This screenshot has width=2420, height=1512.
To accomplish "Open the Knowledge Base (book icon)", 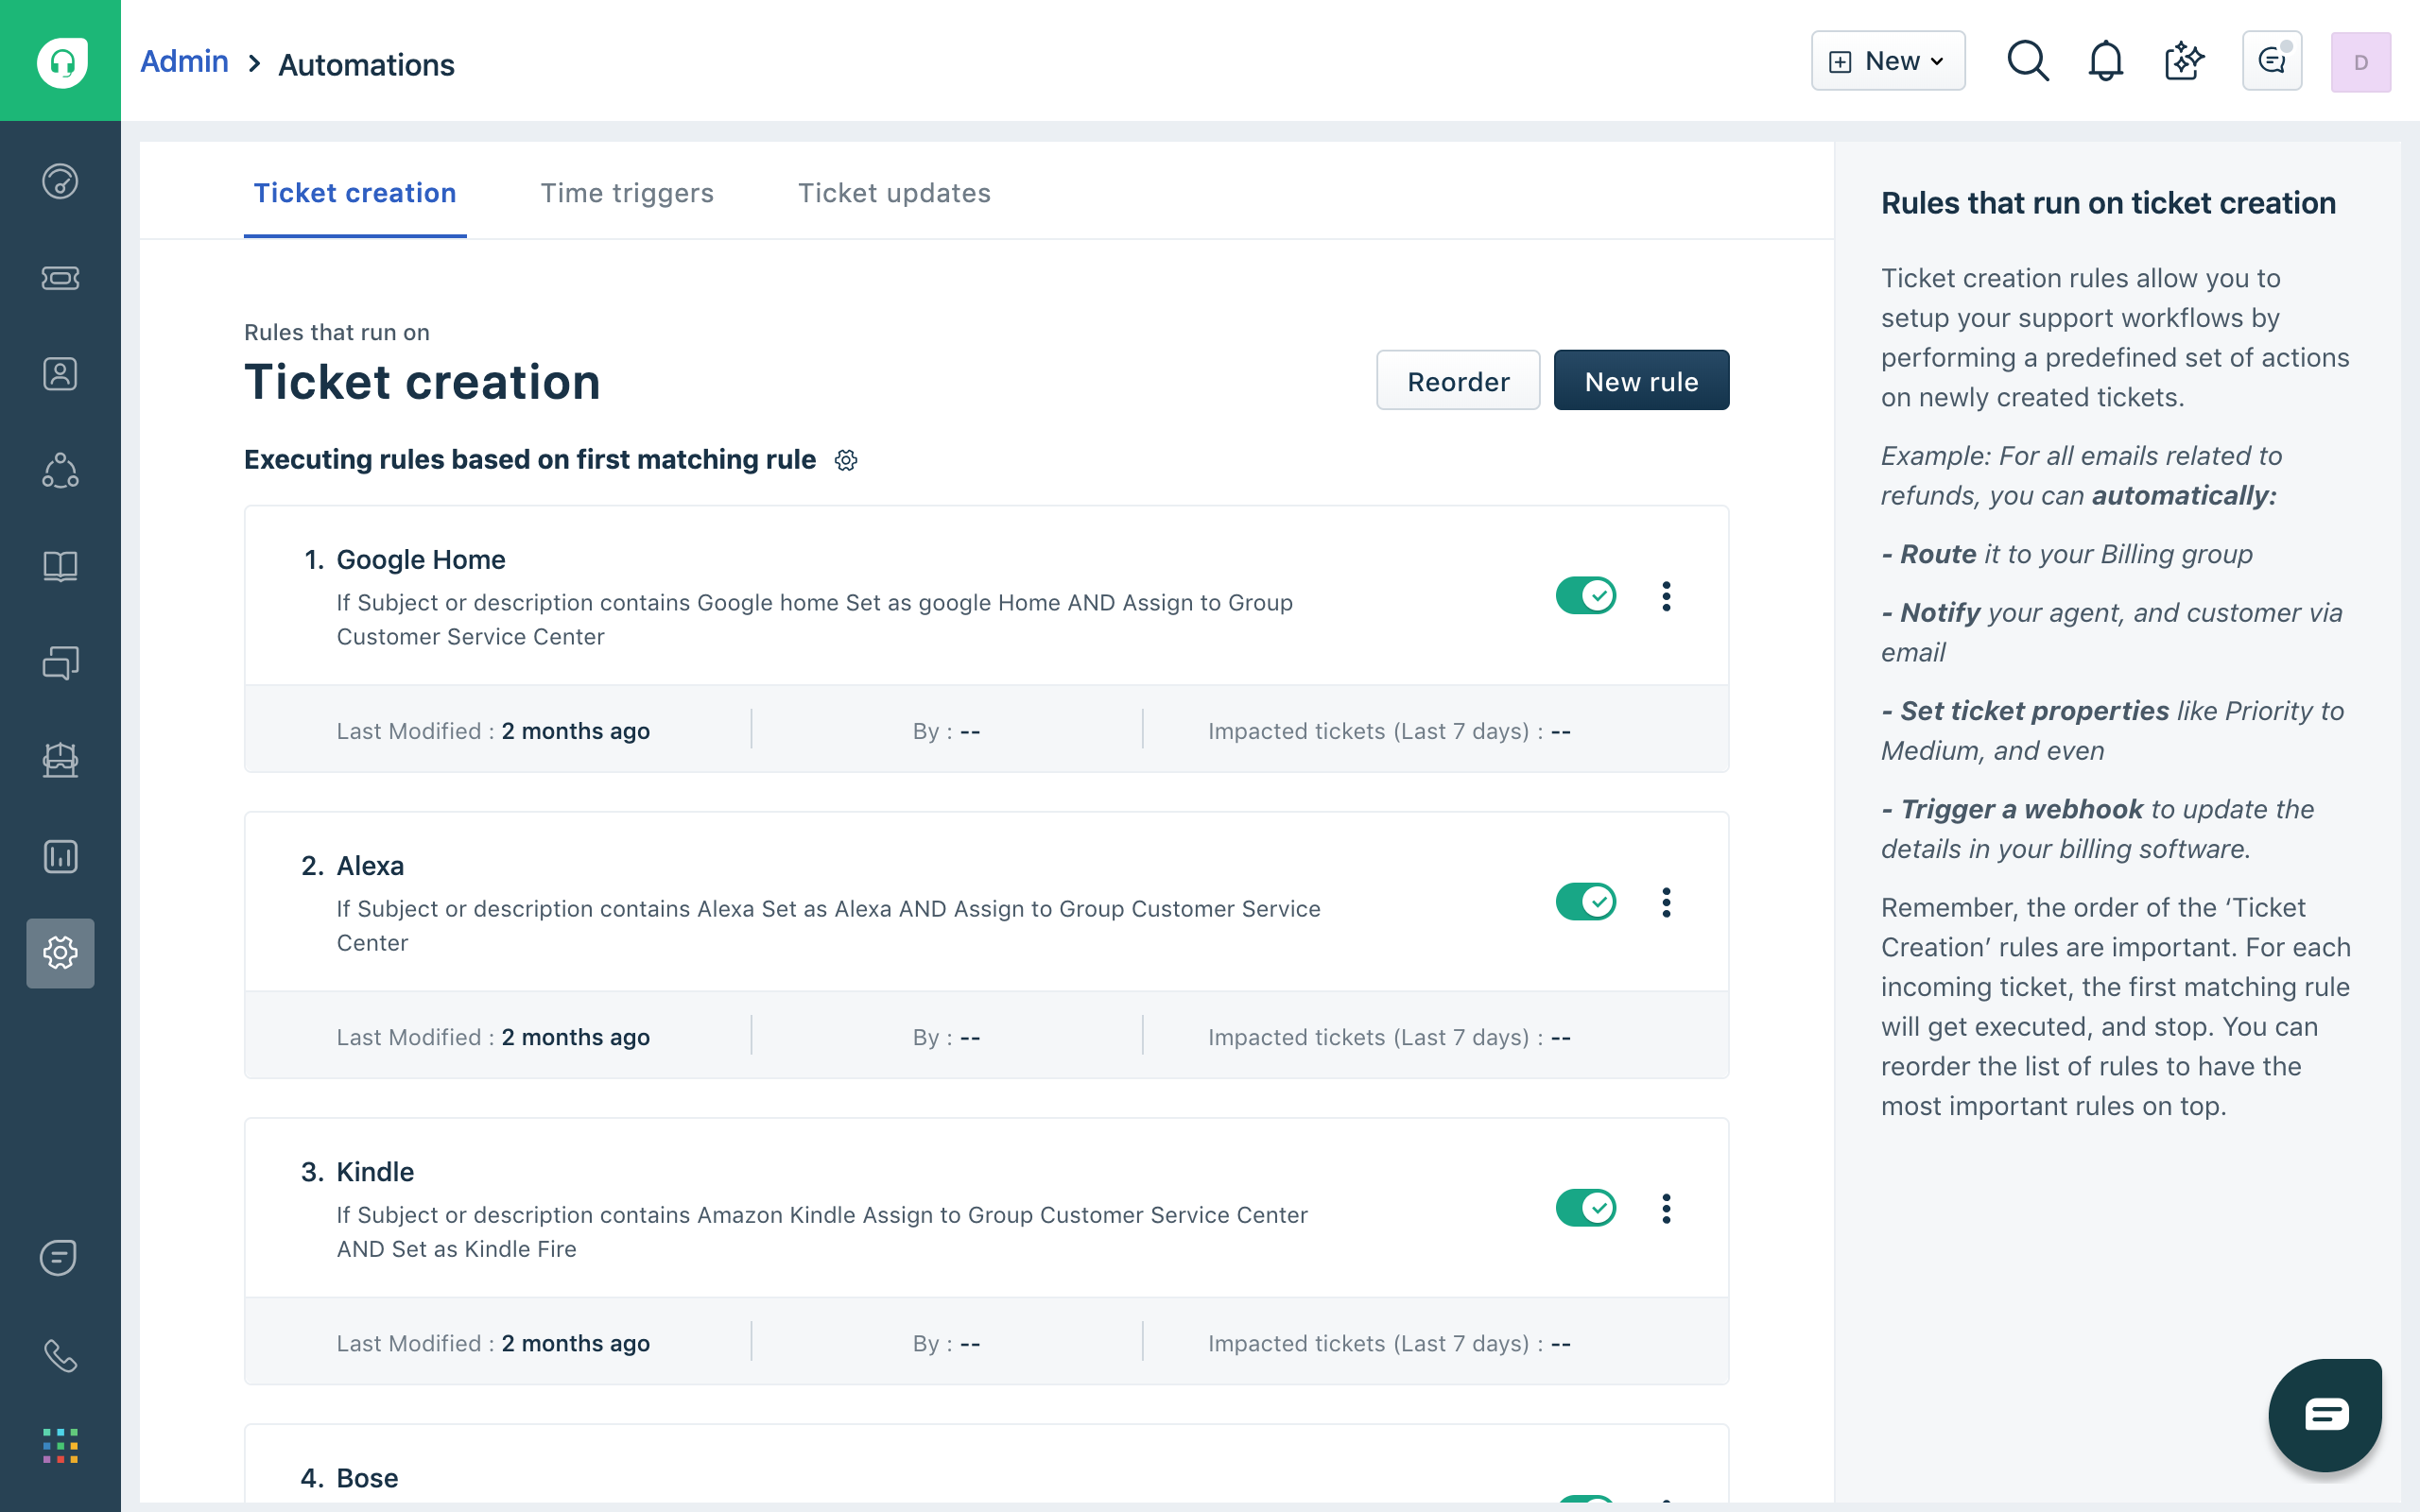I will 60,566.
